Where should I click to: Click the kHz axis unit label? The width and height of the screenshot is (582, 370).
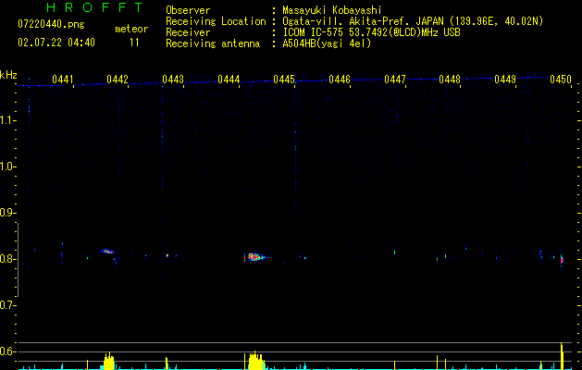point(8,75)
